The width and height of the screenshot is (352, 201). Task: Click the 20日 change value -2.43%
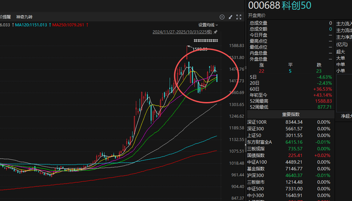pyautogui.click(x=324, y=83)
